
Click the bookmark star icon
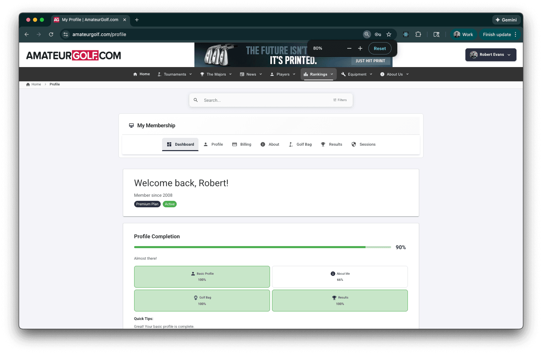tap(389, 34)
